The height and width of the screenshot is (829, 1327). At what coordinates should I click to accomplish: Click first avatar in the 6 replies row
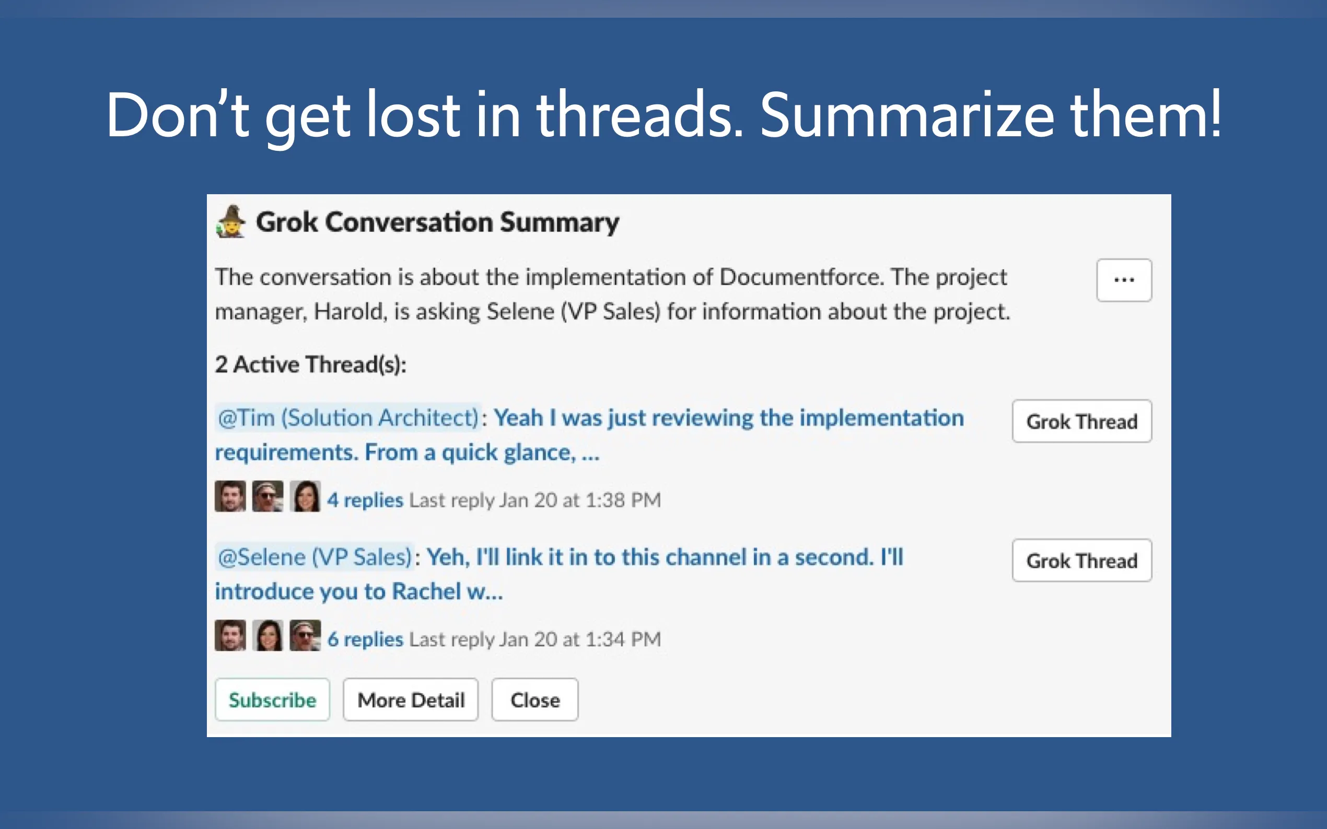click(230, 635)
